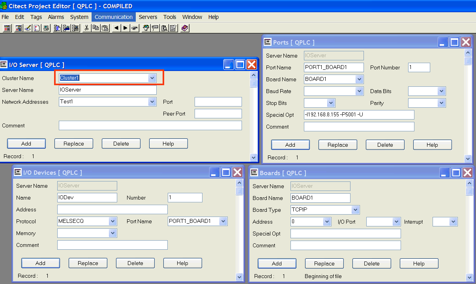The image size is (476, 284).
Task: Go to next record with right arrow icon
Action: pyautogui.click(x=125, y=28)
